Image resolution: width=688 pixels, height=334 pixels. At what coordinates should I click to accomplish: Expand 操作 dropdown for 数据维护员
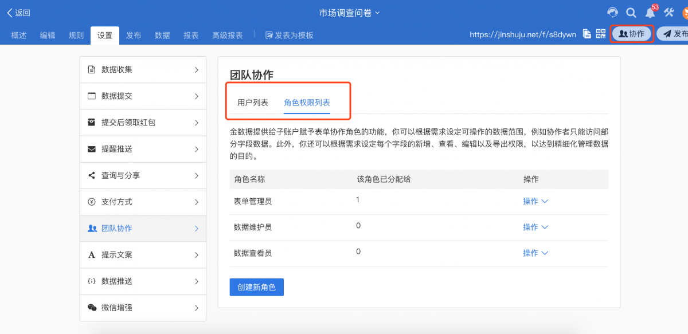click(x=535, y=227)
